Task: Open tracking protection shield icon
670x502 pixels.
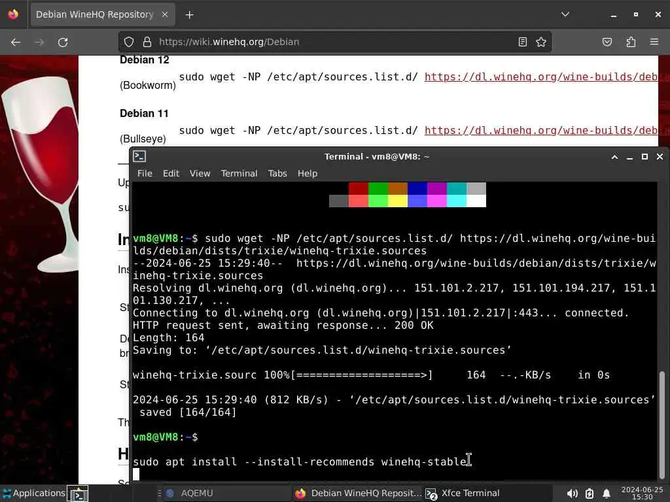Action: 129,42
